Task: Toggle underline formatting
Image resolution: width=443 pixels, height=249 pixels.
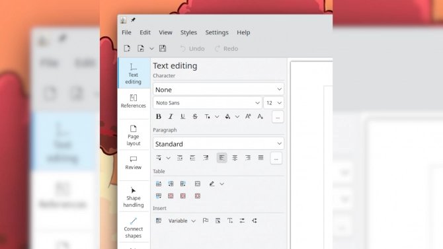Action: (x=182, y=117)
